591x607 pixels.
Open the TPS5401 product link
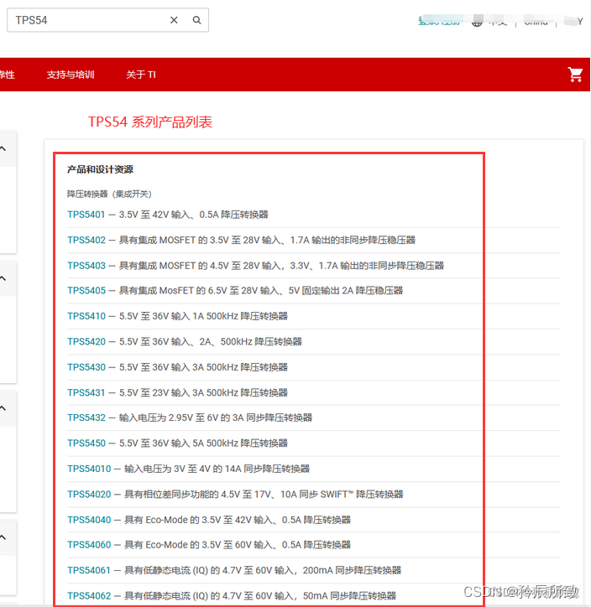(x=86, y=215)
